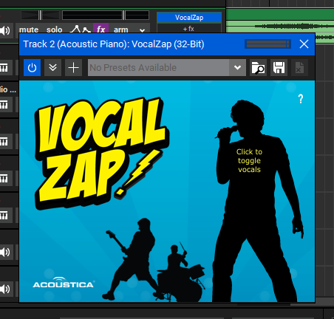Open the track automation curve icon
334x319 pixels.
pos(80,30)
